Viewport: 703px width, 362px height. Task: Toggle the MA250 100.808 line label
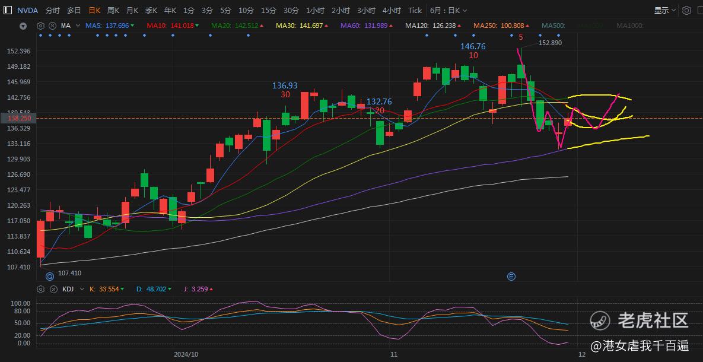coord(502,26)
